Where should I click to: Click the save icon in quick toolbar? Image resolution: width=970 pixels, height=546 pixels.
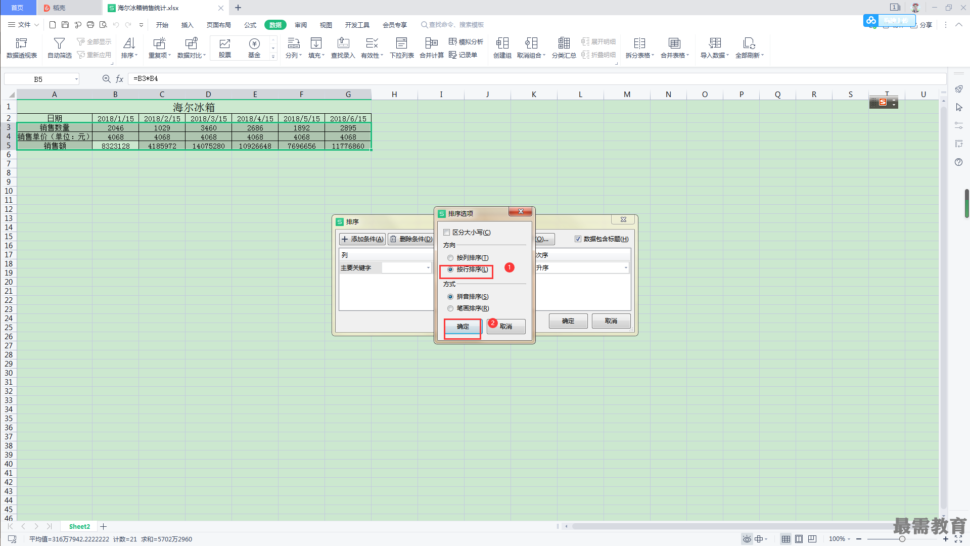[x=65, y=25]
